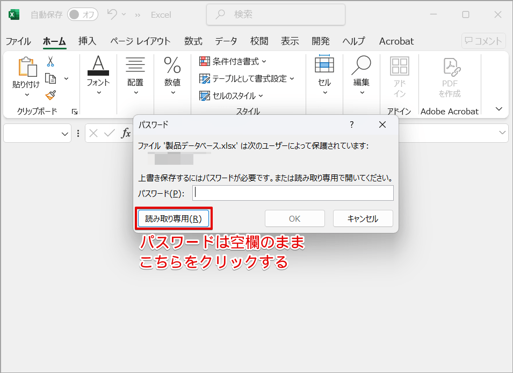Toggle the AutoSave (自動保存) switch

[82, 14]
